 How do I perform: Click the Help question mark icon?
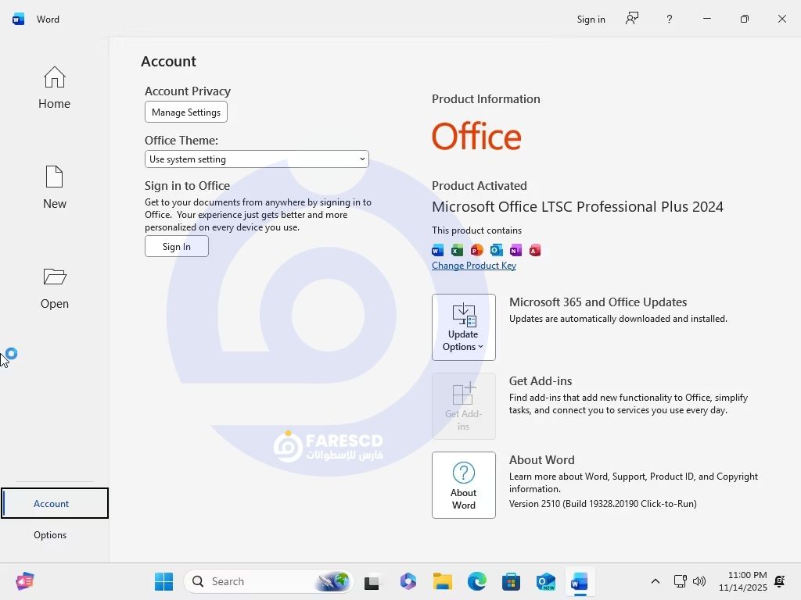coord(669,19)
